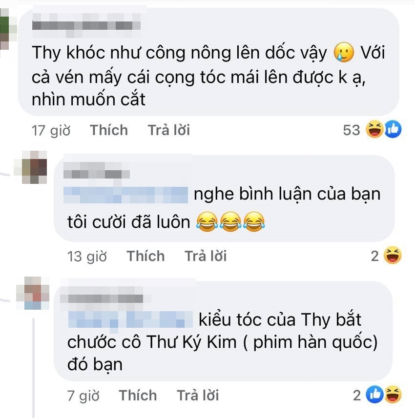
Task: Reply to the 13 giờ comment via Trả lời
Action: point(206,256)
